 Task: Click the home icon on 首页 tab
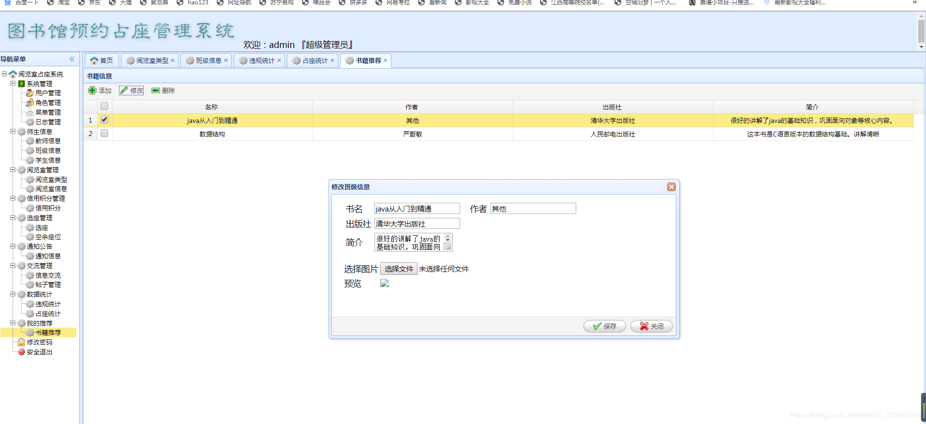94,61
